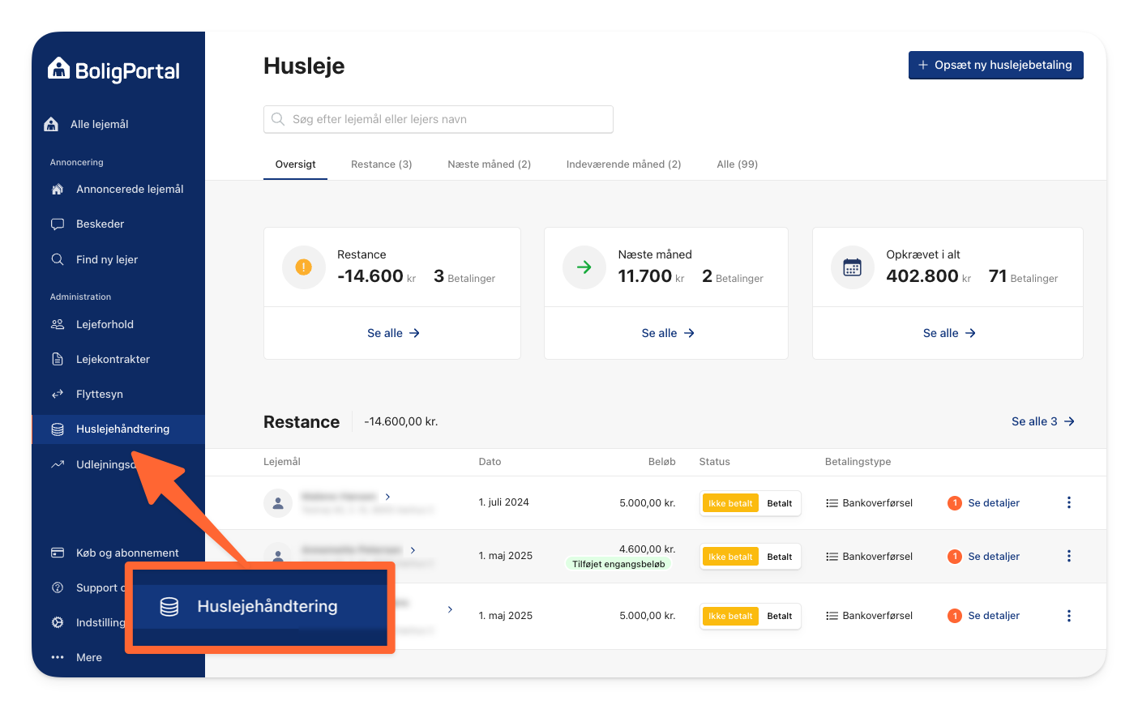Click Se alle in Opkrævet i alt card
The width and height of the screenshot is (1138, 709).
(x=949, y=333)
